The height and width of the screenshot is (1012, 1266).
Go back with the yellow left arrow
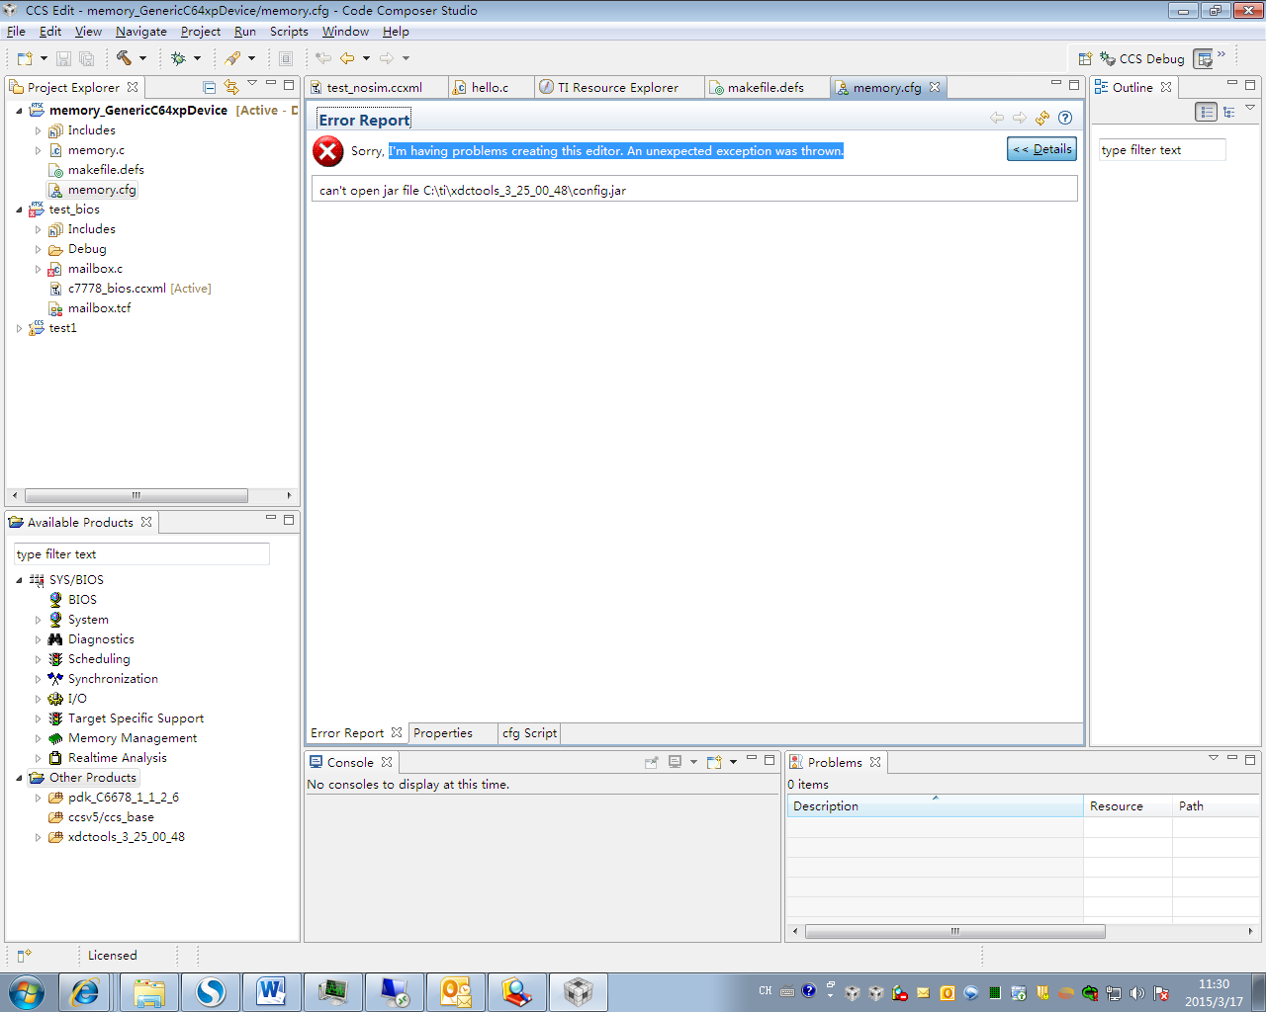click(347, 58)
